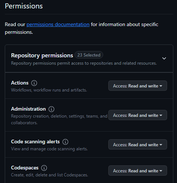Image resolution: width=177 pixels, height=183 pixels.
Task: Open the Actions access level dropdown
Action: point(138,86)
